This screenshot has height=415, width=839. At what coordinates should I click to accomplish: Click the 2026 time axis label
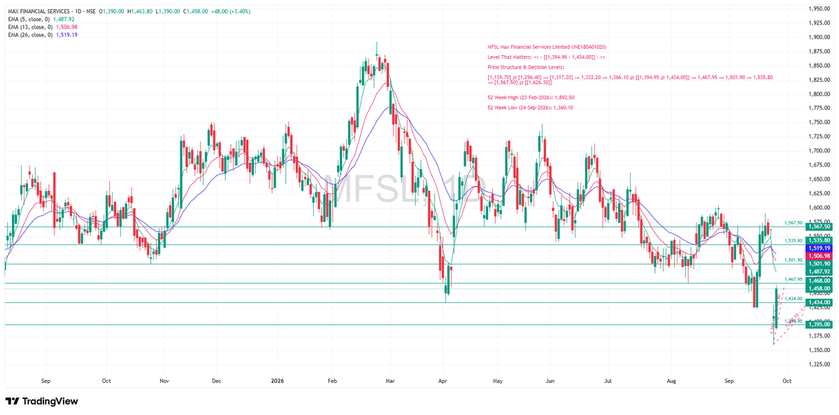click(278, 381)
